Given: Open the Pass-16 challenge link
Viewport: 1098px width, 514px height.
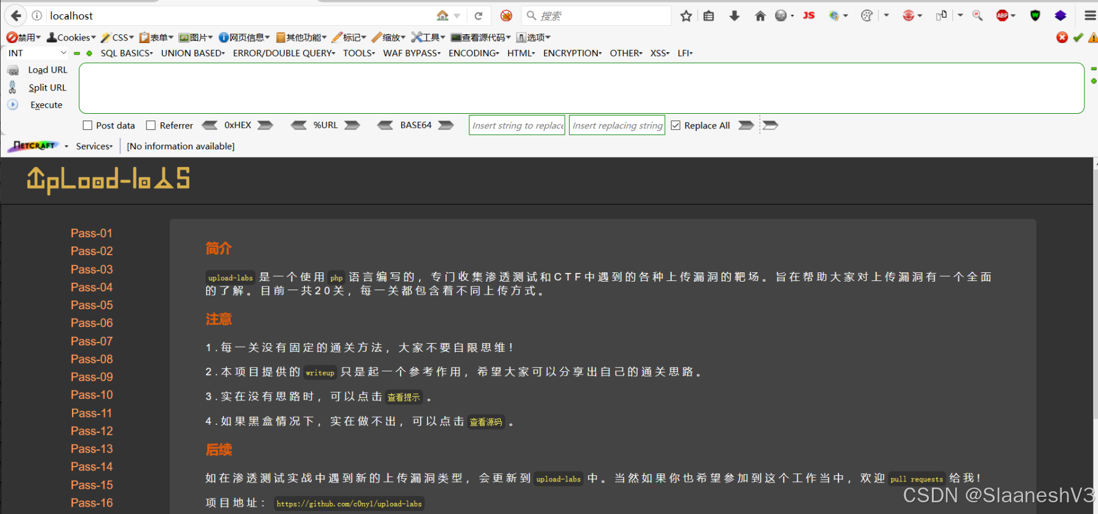Looking at the screenshot, I should click(92, 503).
